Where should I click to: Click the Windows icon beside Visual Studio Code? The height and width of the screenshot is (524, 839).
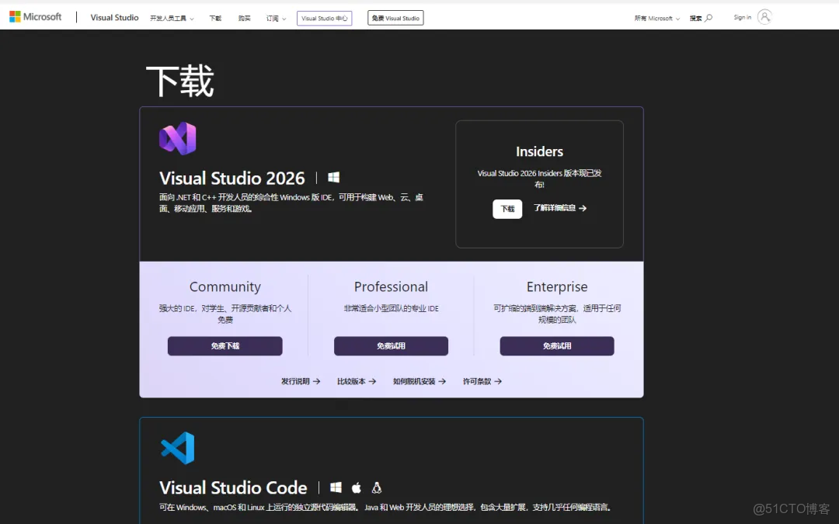336,488
